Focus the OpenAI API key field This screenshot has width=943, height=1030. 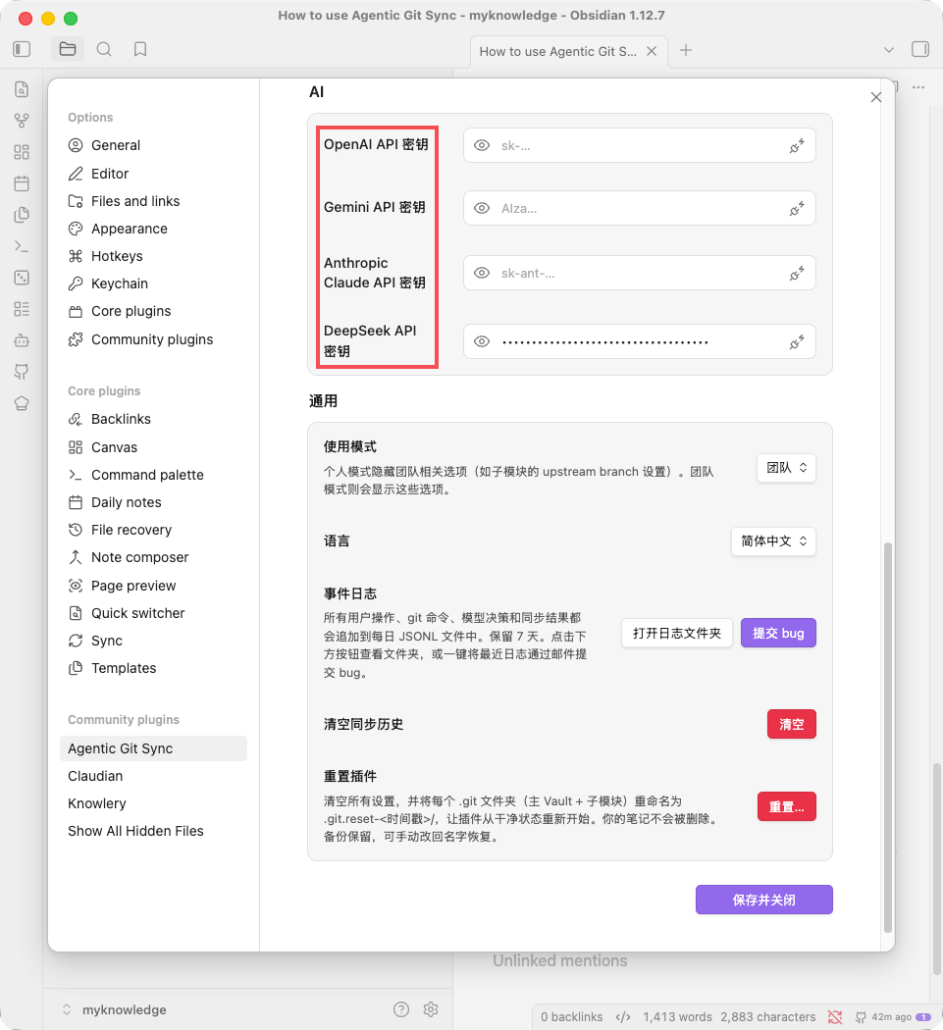pos(640,146)
